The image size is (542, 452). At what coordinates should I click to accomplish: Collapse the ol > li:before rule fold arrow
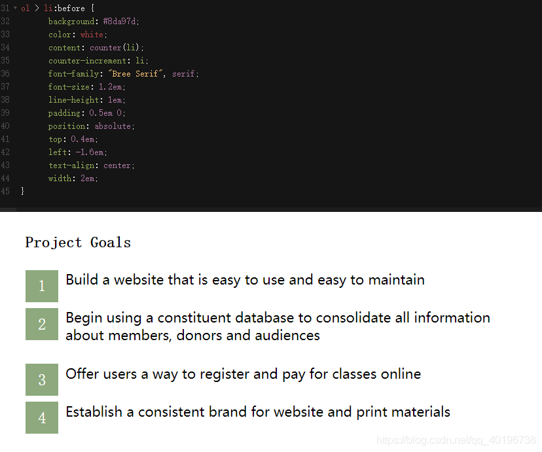point(15,8)
